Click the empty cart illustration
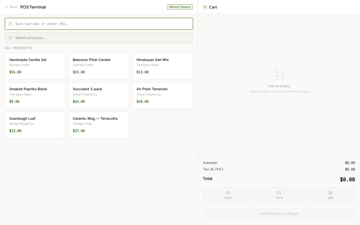The image size is (360, 225). [x=279, y=74]
